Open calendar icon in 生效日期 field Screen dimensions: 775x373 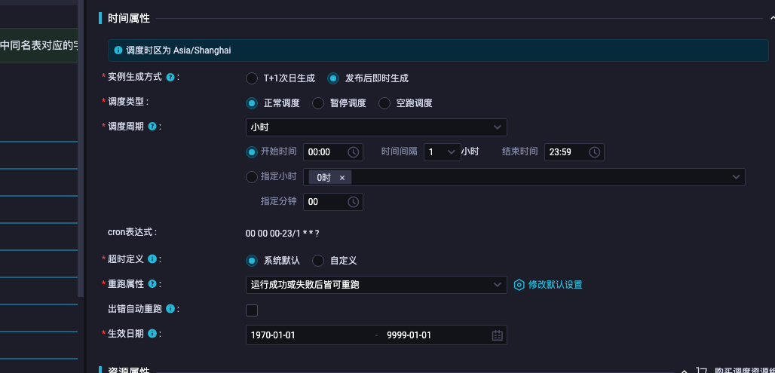497,335
